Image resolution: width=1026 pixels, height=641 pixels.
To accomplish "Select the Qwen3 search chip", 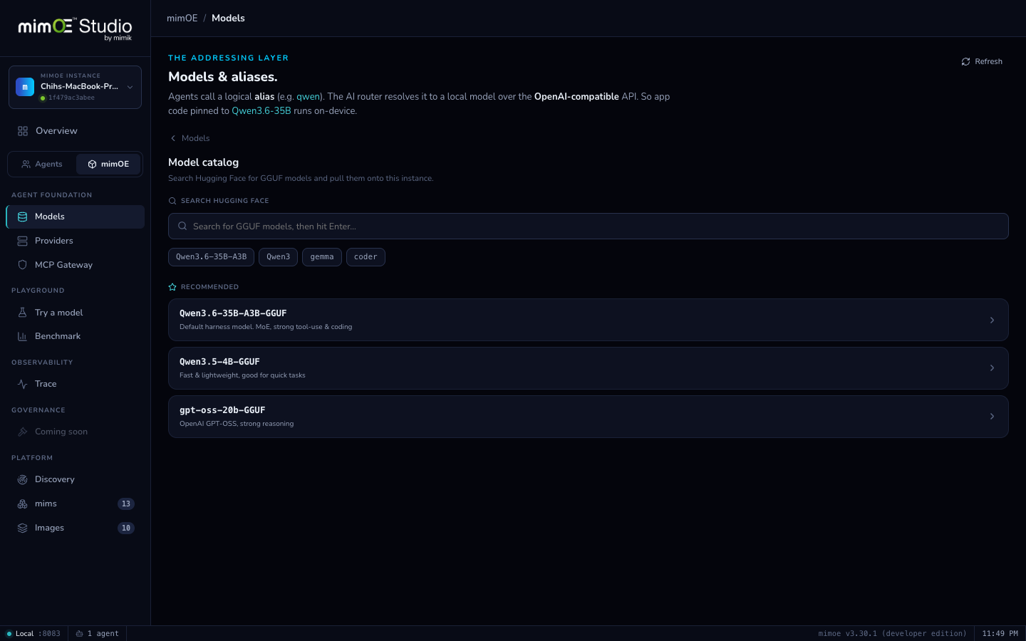I will pyautogui.click(x=278, y=257).
